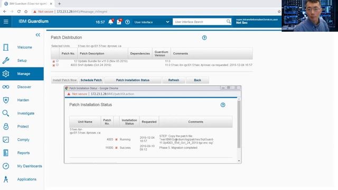Viewport: 338px width, 190px height.
Task: Click red X beside Running status
Action: click(116, 139)
